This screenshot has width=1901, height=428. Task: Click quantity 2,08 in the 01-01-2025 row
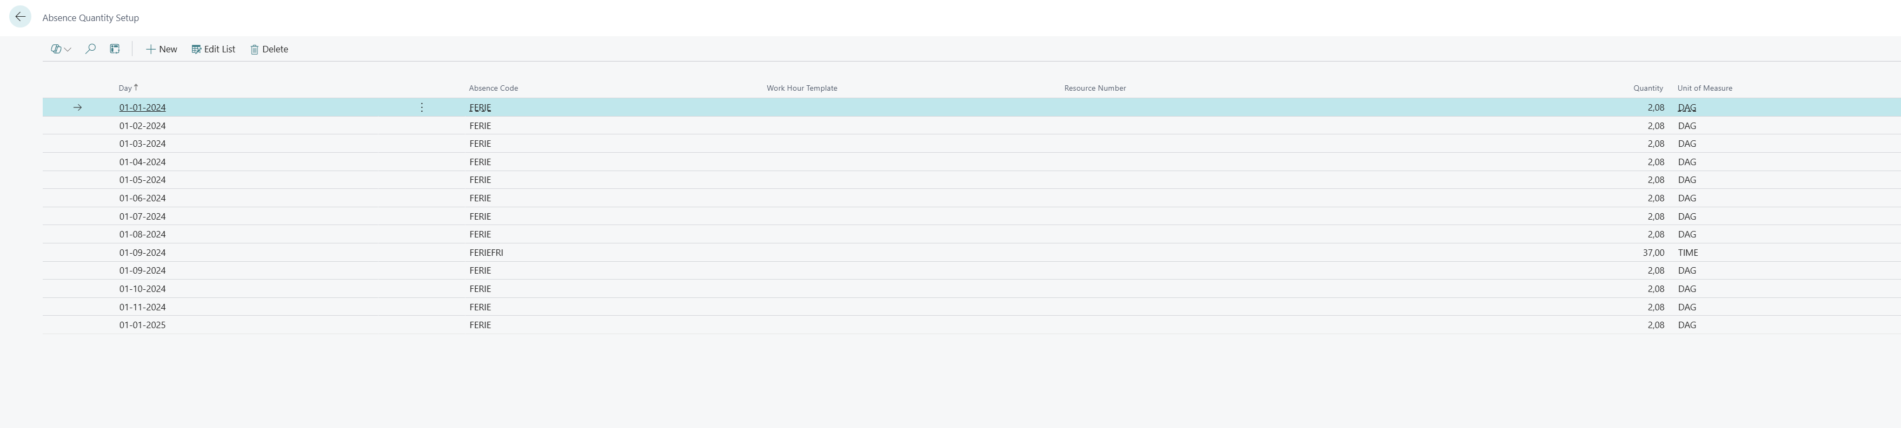point(1655,325)
